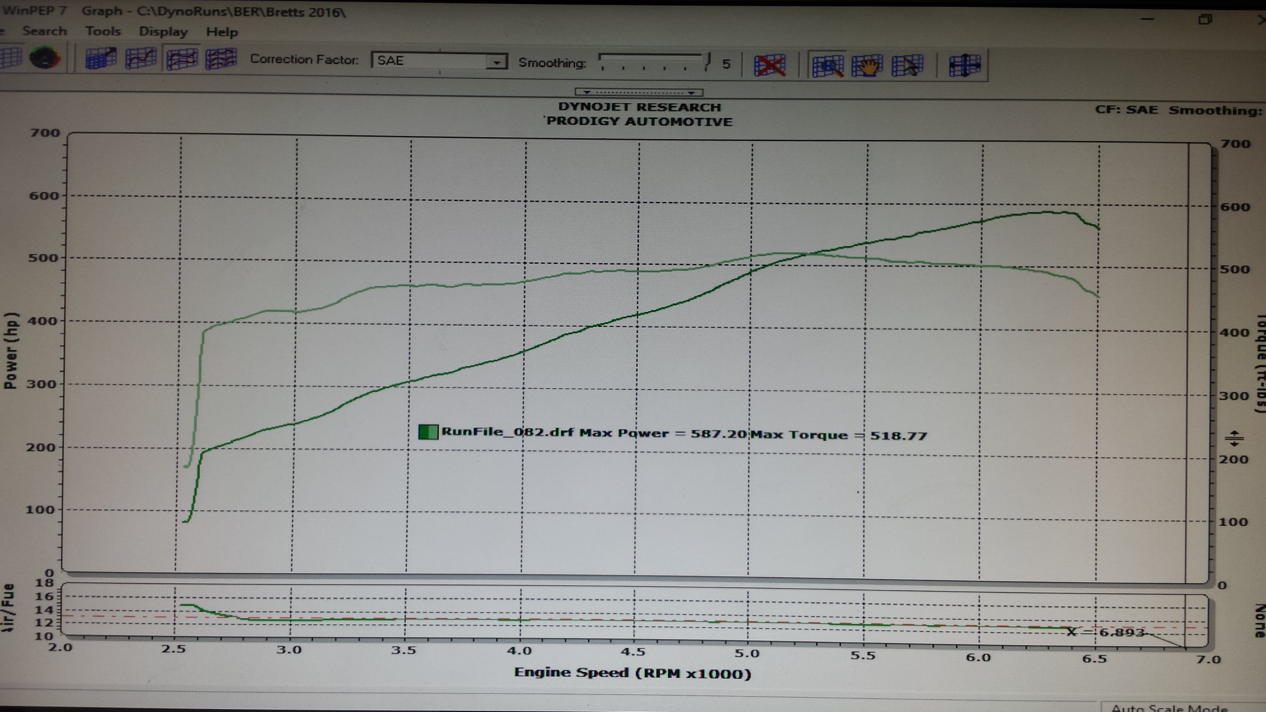Click the Auto Scale Mode status text
Image resolution: width=1266 pixels, height=712 pixels.
point(1170,708)
